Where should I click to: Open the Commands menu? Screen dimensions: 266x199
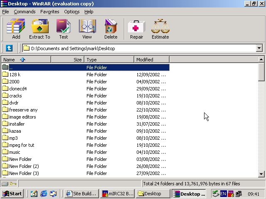tap(25, 12)
